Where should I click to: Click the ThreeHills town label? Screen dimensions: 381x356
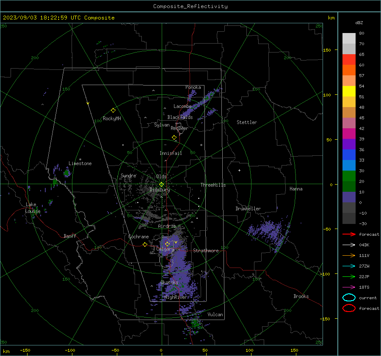[x=213, y=185]
